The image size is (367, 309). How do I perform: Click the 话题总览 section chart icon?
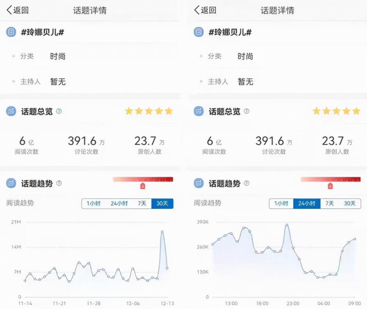[11, 111]
